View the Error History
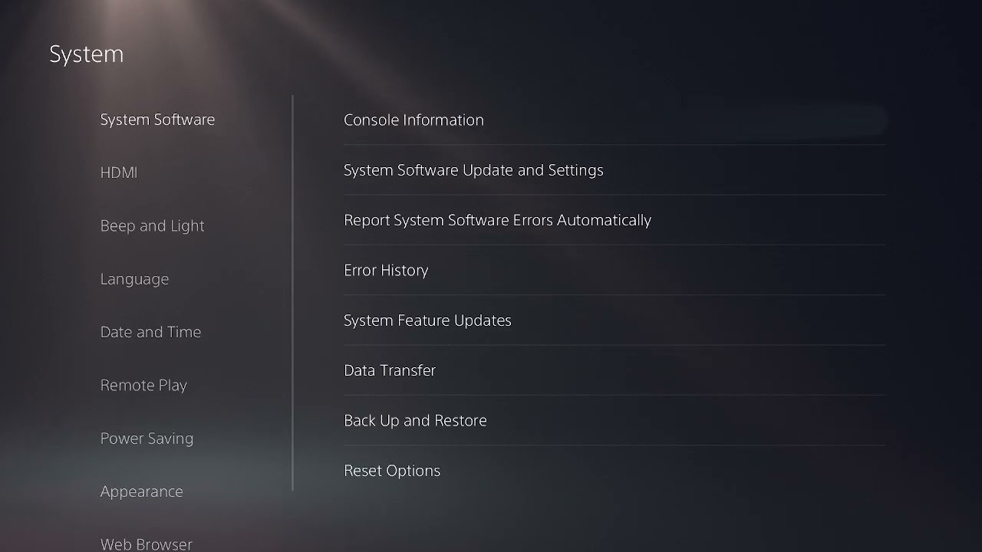Image resolution: width=982 pixels, height=552 pixels. pos(615,270)
